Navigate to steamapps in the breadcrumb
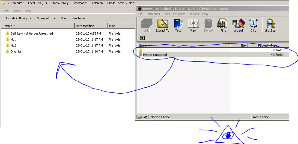 [x=80, y=3]
